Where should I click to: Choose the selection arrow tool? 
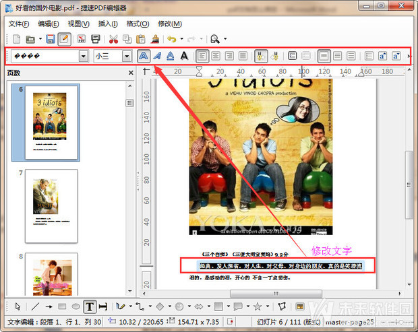point(18,306)
